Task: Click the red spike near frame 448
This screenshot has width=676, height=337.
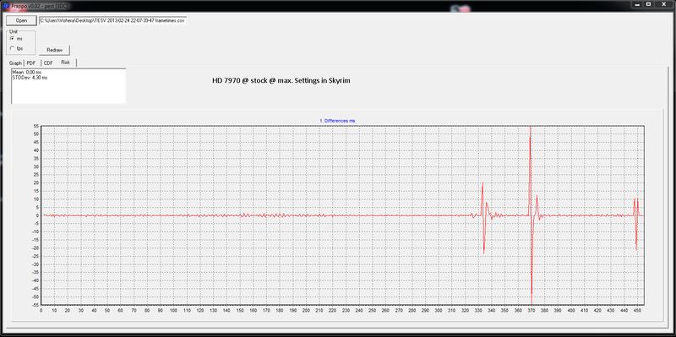Action: [x=636, y=224]
